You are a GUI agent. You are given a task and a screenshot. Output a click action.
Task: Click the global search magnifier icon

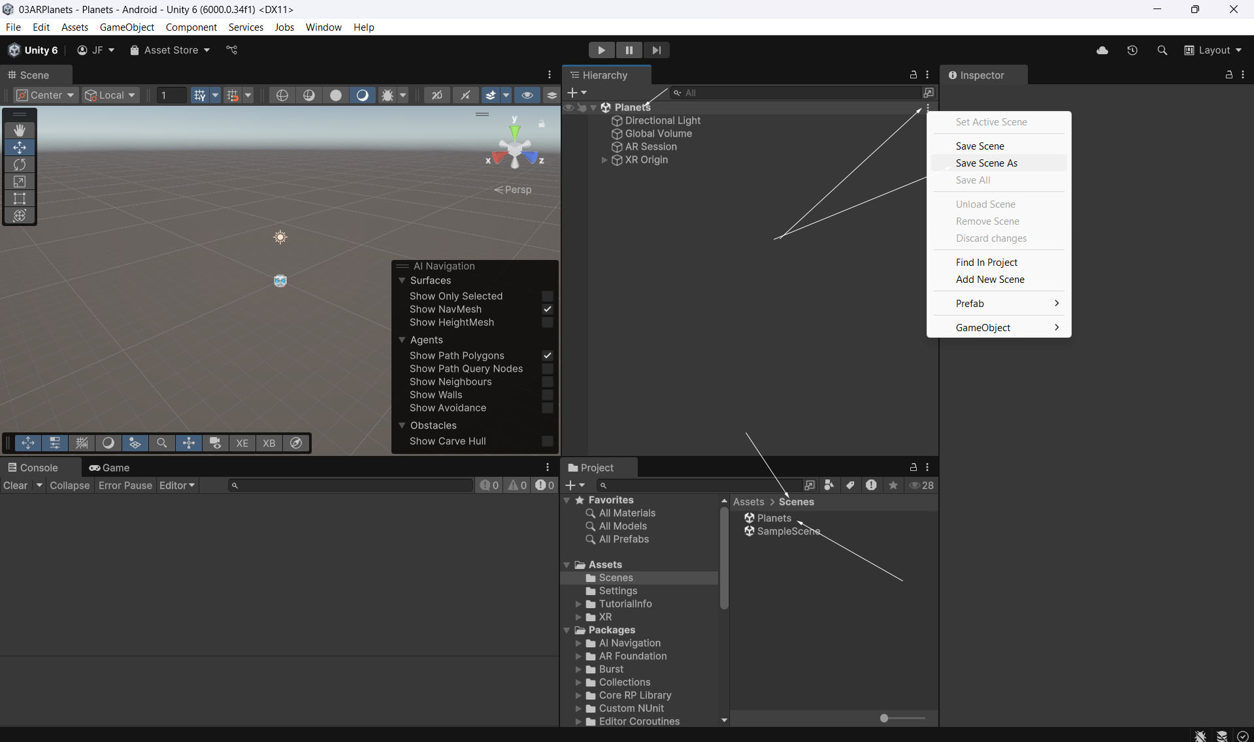click(1162, 50)
